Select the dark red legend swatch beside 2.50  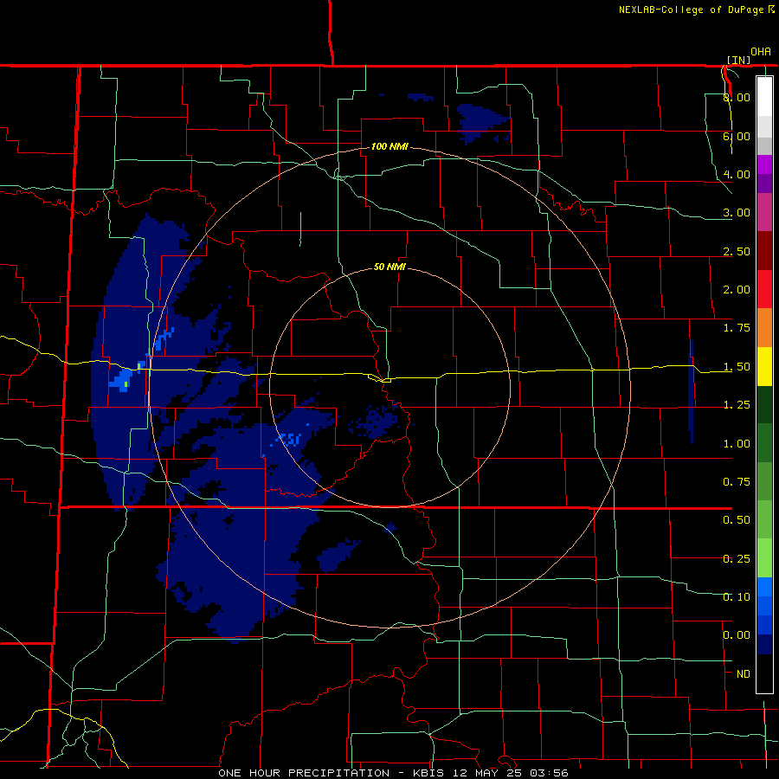(x=764, y=251)
